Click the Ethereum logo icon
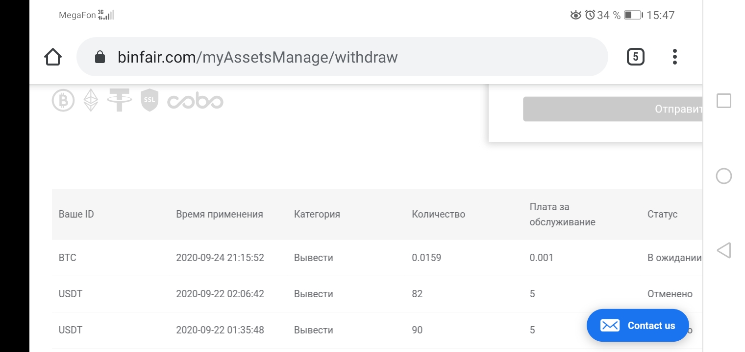Viewport: 745px width, 352px height. point(90,100)
